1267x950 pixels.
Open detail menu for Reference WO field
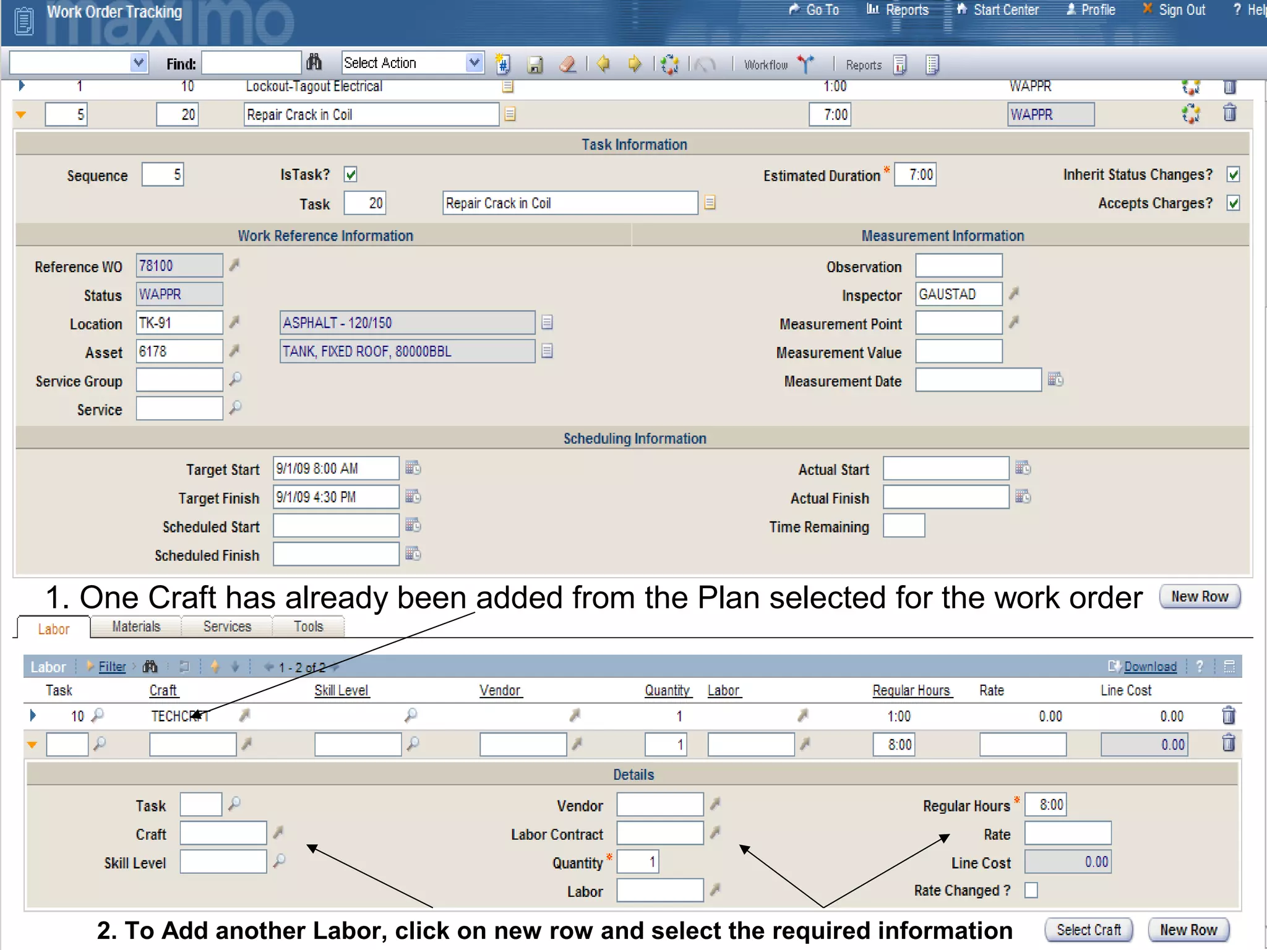click(234, 265)
